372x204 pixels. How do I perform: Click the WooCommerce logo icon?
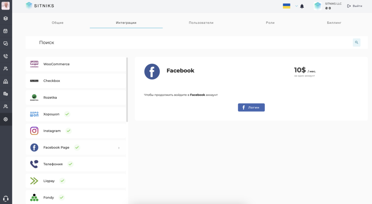[34, 64]
